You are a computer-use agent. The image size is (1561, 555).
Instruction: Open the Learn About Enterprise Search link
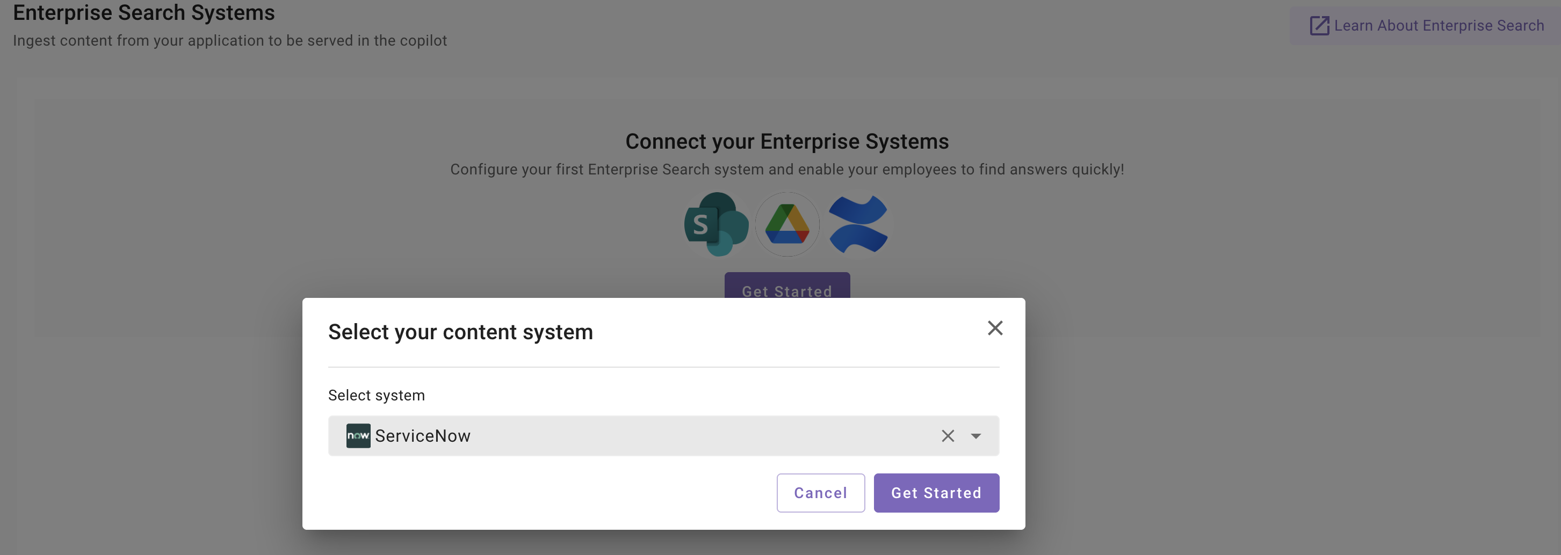[1438, 26]
